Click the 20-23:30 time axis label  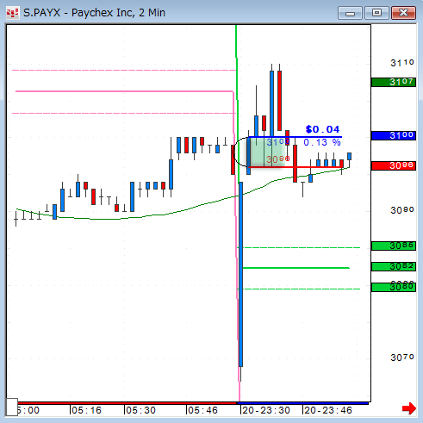click(x=266, y=410)
